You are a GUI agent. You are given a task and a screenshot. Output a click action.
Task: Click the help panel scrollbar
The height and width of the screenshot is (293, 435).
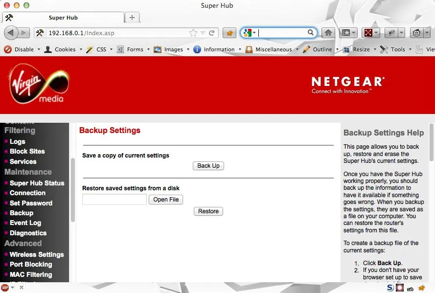[x=432, y=142]
